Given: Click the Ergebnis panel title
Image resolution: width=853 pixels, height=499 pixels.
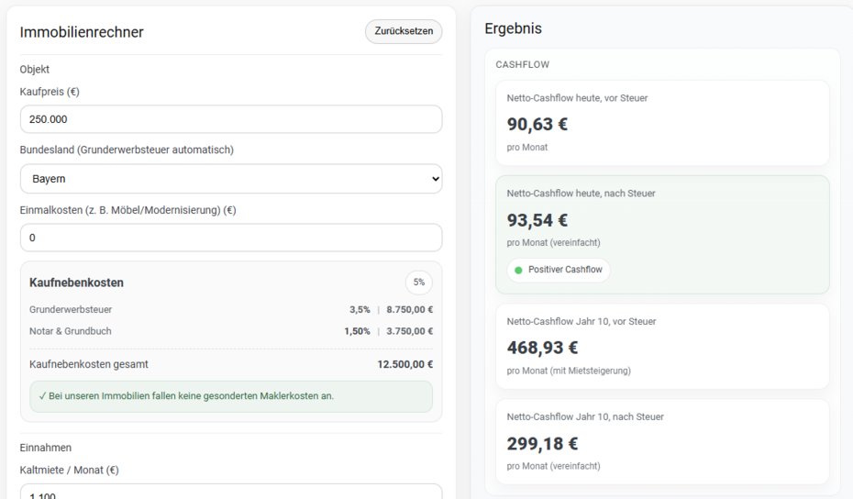Looking at the screenshot, I should [513, 28].
